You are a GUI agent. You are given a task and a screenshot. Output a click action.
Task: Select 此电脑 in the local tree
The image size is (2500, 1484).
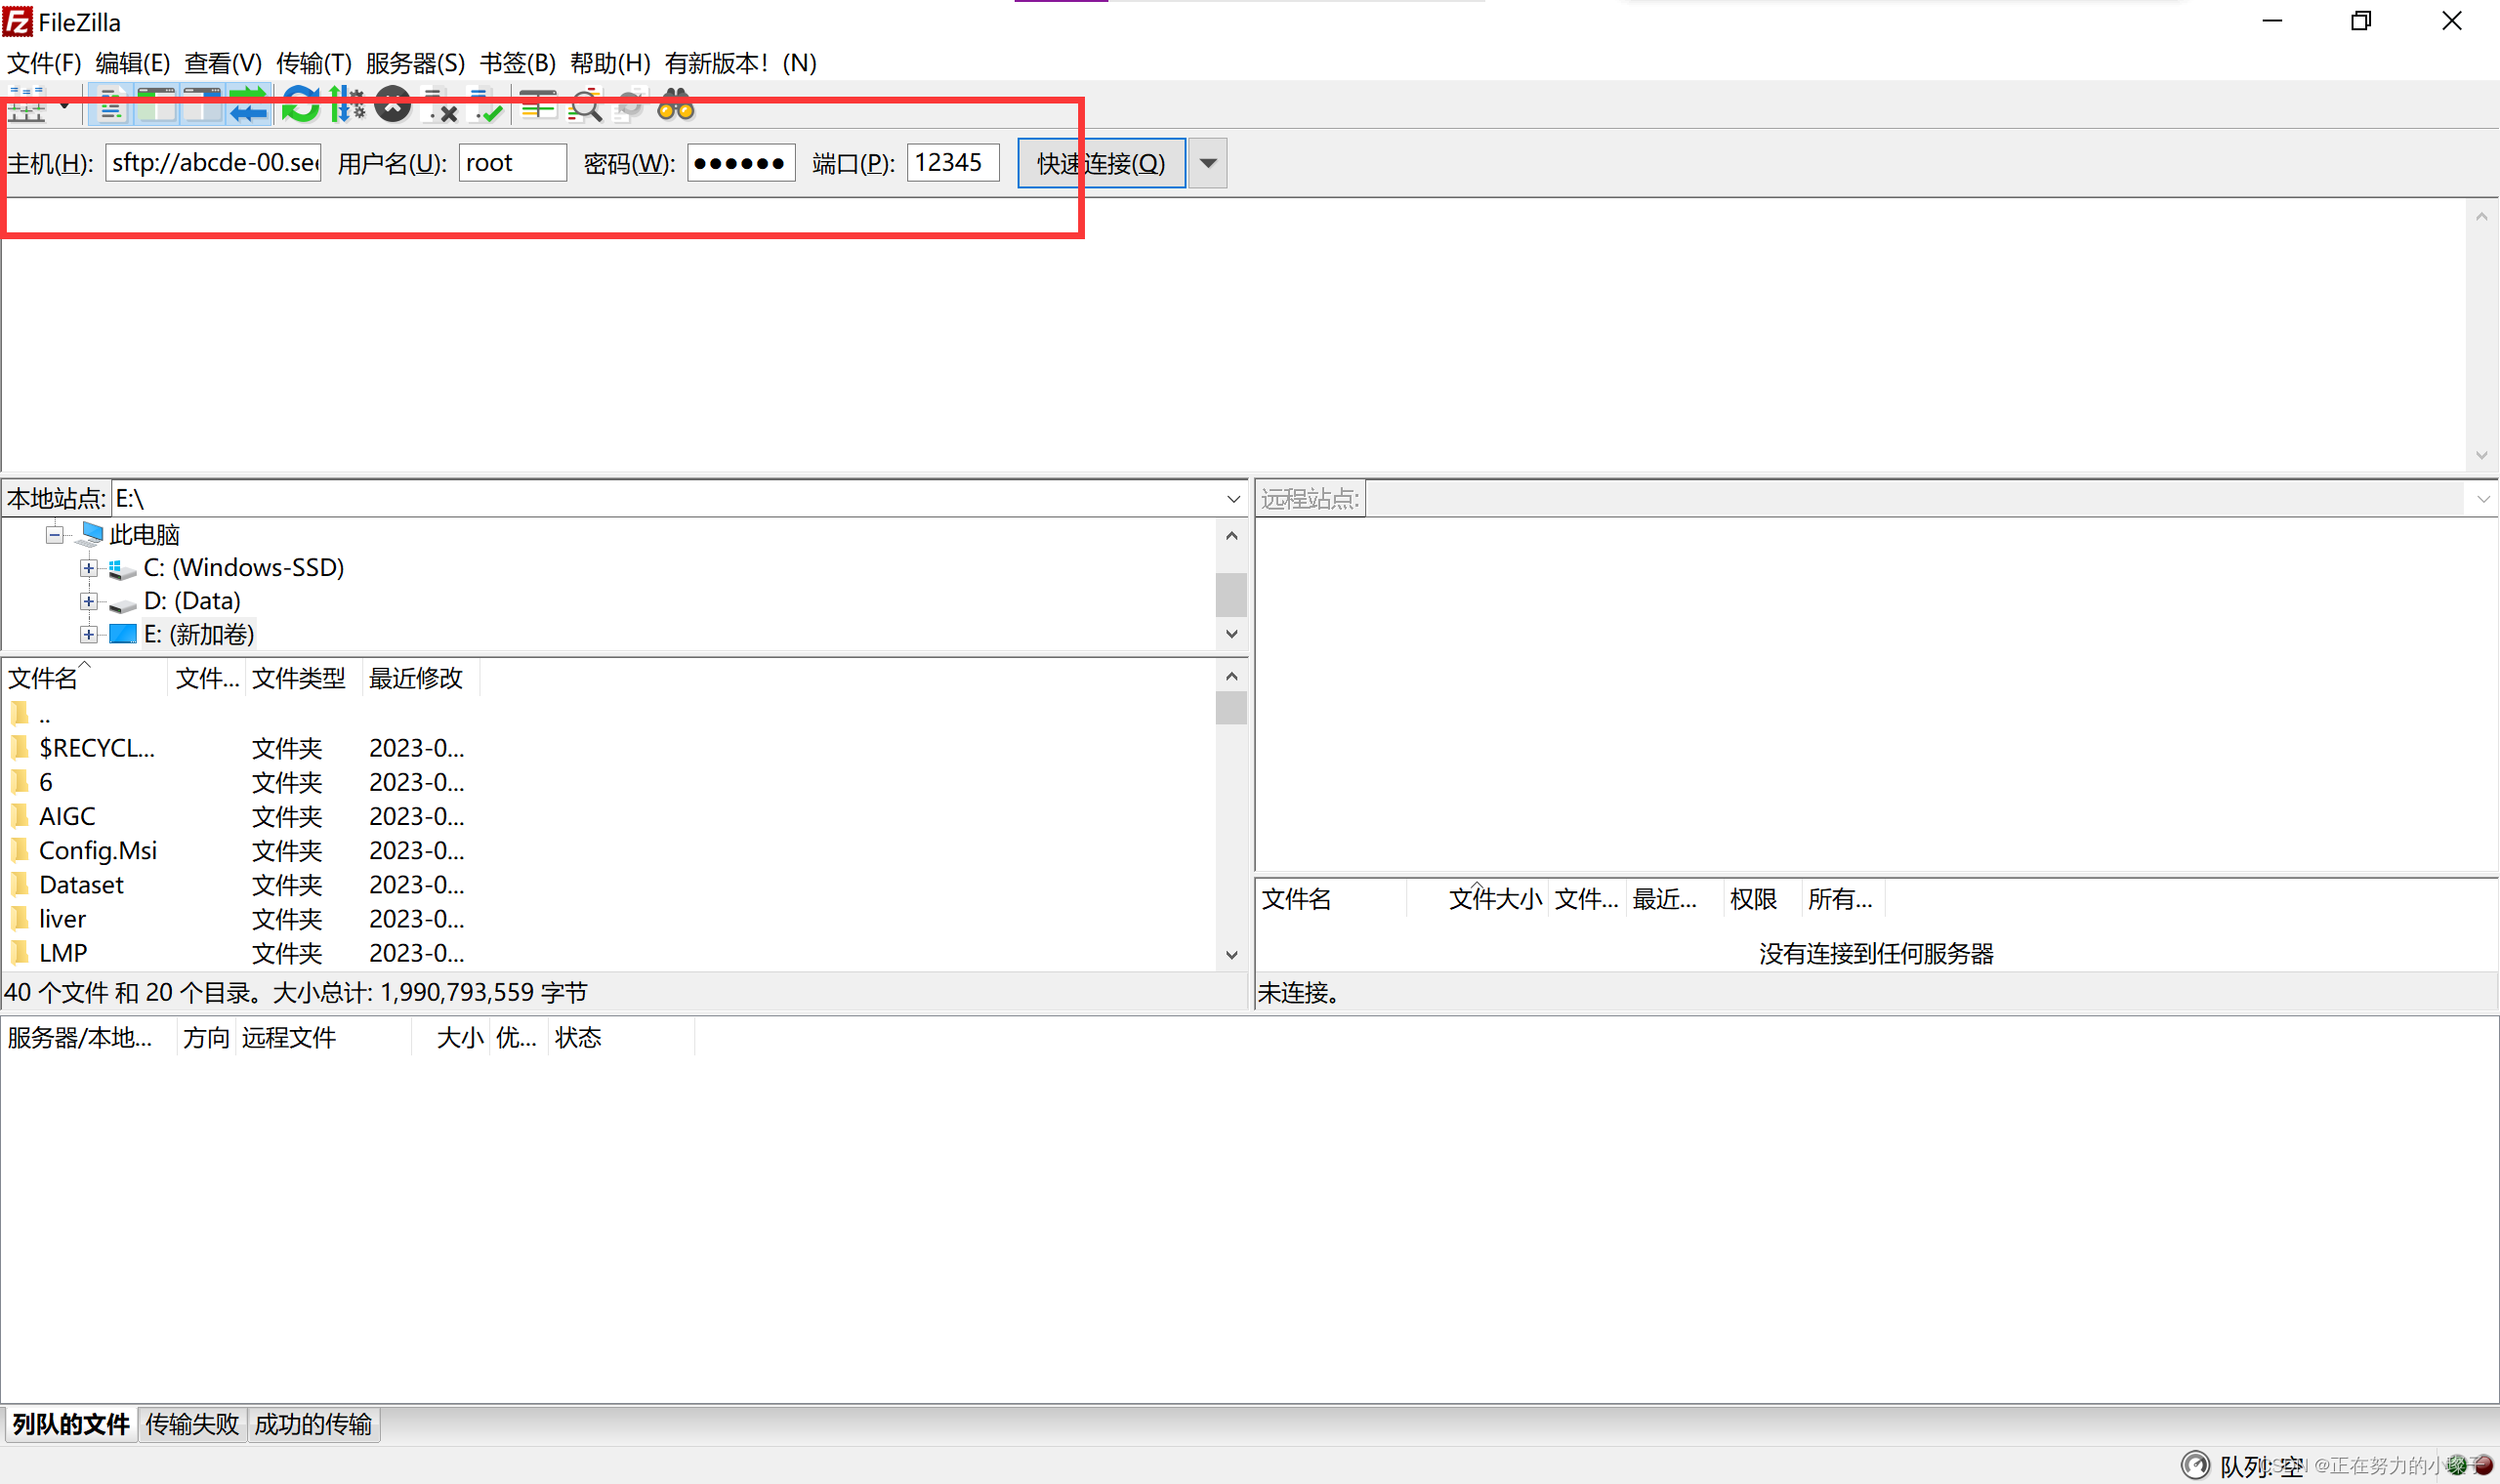coord(144,535)
